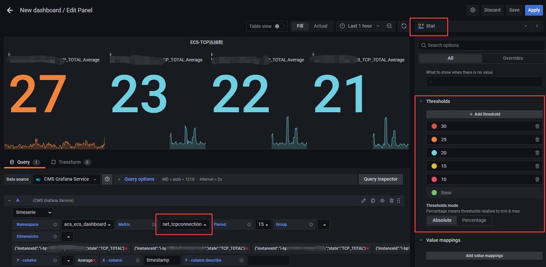Delete the 15 threshold
This screenshot has height=267, width=546.
click(x=537, y=166)
